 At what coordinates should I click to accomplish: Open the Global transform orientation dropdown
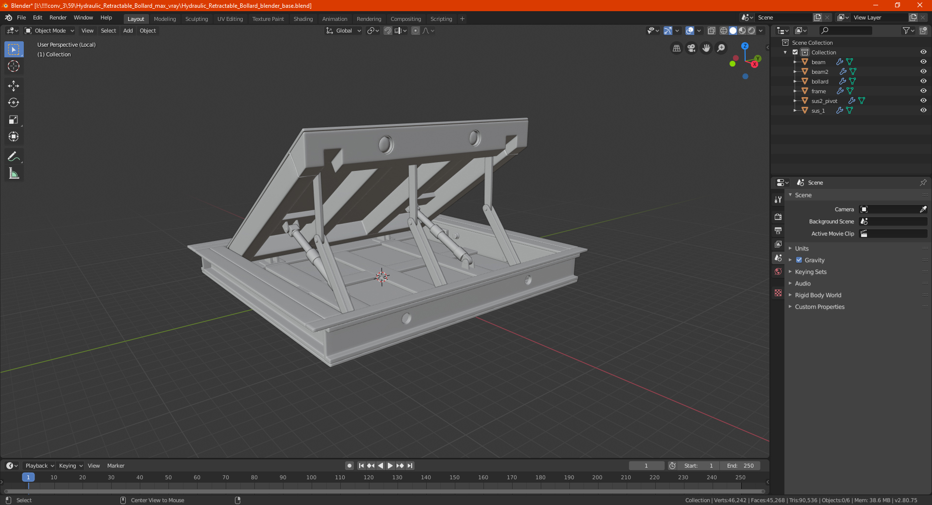pos(344,31)
